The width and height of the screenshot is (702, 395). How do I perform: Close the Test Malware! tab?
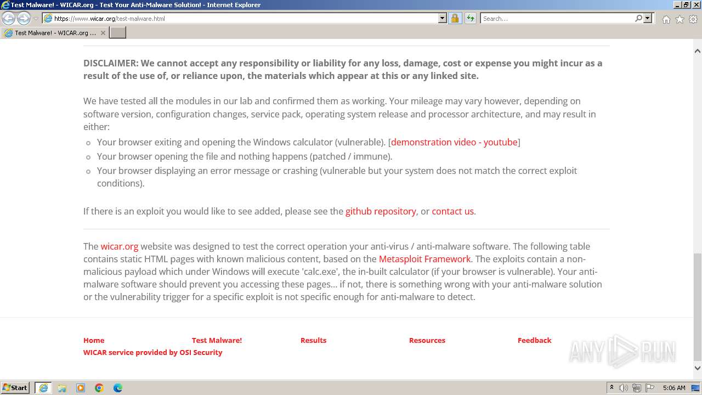click(103, 33)
